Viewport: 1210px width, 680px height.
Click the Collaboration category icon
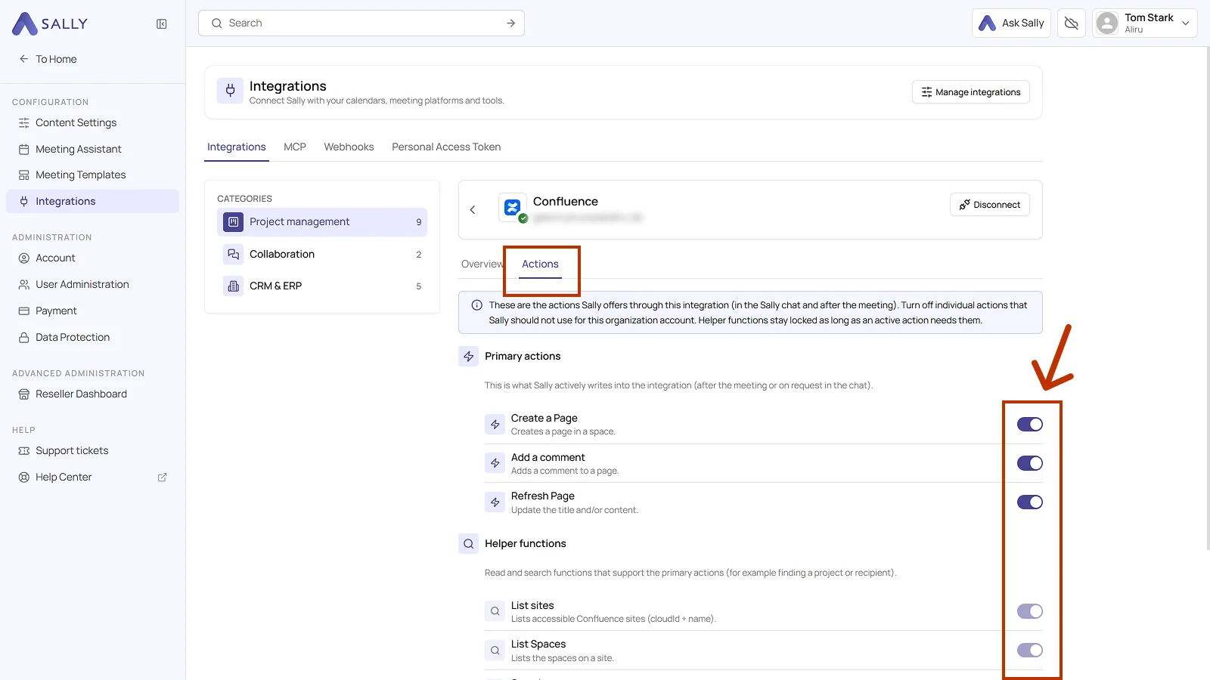tap(234, 255)
